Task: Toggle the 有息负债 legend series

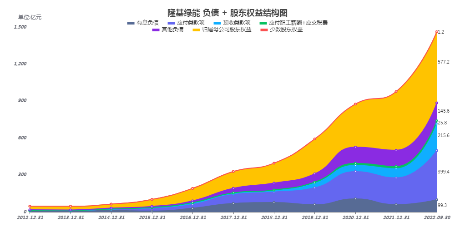Action: 143,23
